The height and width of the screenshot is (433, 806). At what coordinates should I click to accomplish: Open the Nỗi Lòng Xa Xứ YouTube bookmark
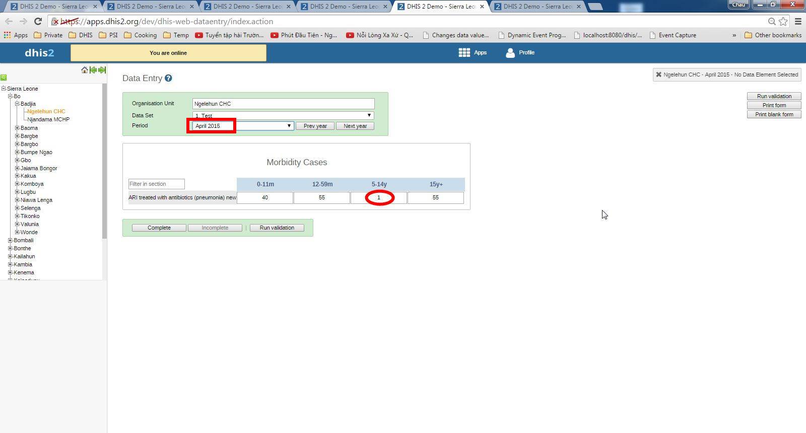(379, 35)
